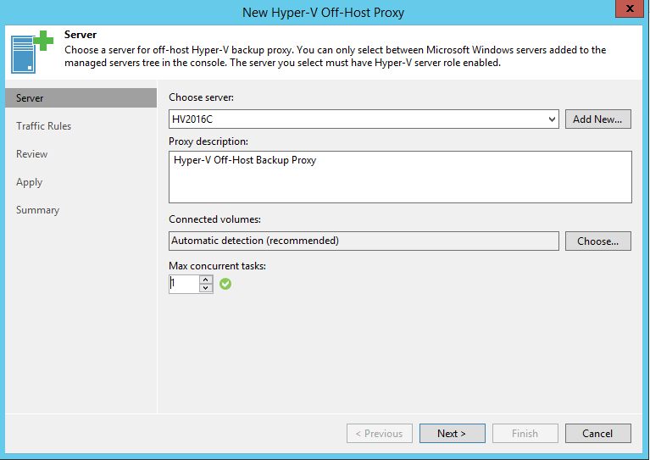Select the Server step in sidebar

(x=31, y=98)
